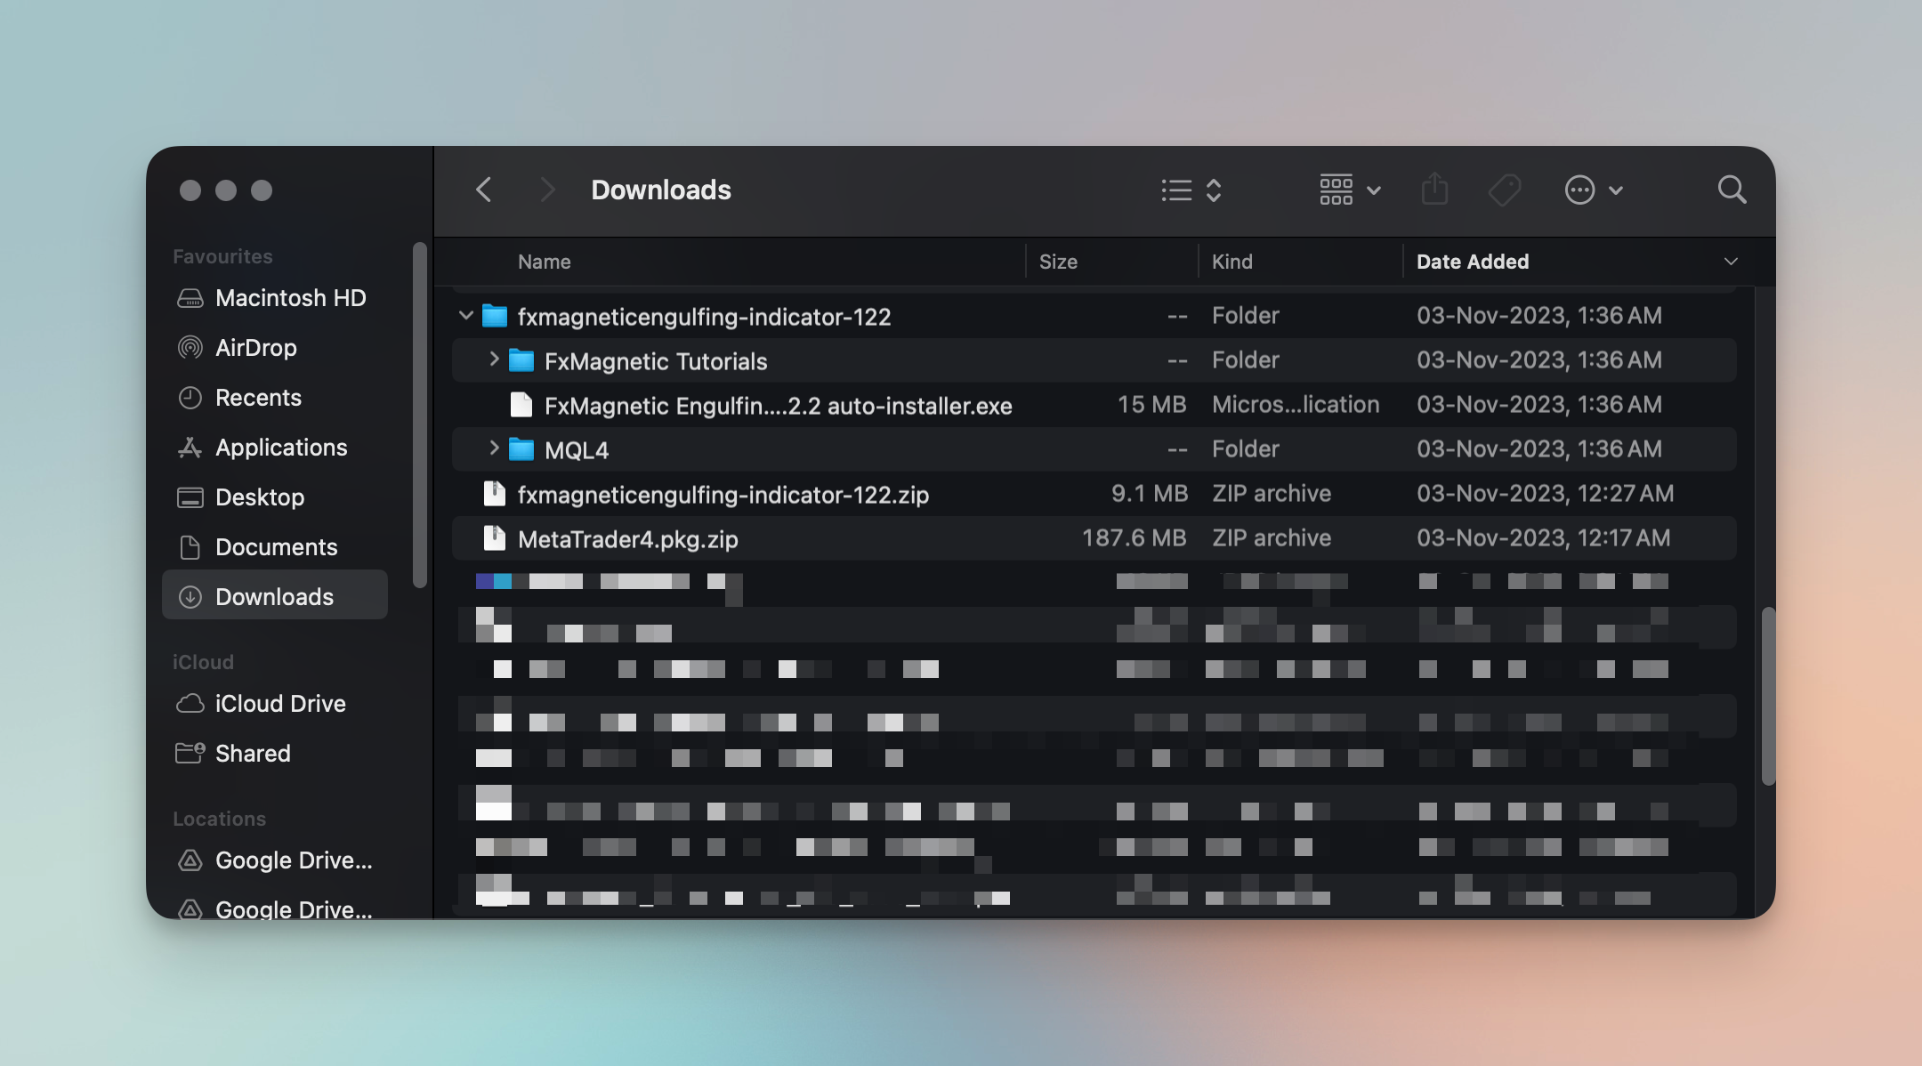The image size is (1922, 1066).
Task: Expand the MQL4 folder
Action: 494,448
